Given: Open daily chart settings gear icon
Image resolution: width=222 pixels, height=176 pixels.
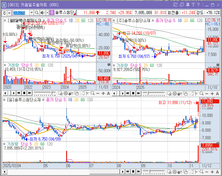Looking at the screenshot, I should tap(174, 172).
